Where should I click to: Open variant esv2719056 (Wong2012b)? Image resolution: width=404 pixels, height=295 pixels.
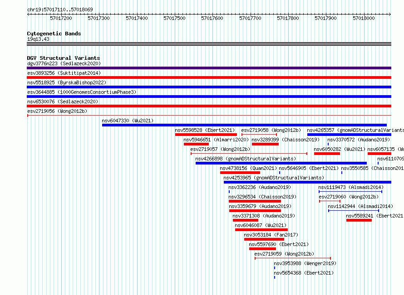click(x=57, y=111)
